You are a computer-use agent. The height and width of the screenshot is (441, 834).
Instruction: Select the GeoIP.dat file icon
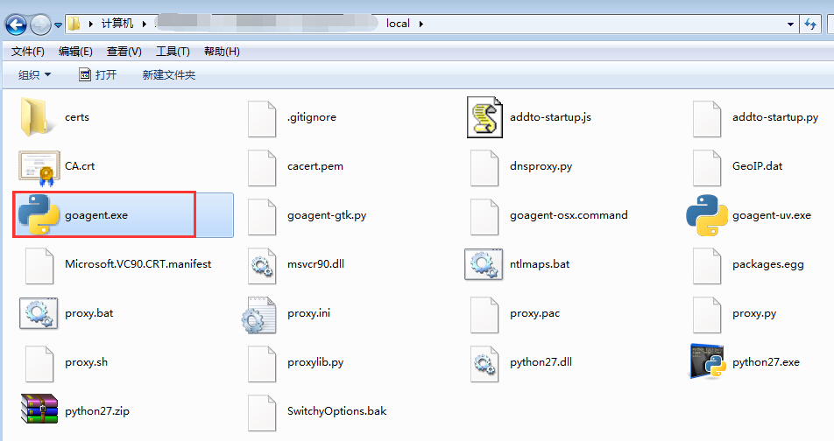[707, 168]
